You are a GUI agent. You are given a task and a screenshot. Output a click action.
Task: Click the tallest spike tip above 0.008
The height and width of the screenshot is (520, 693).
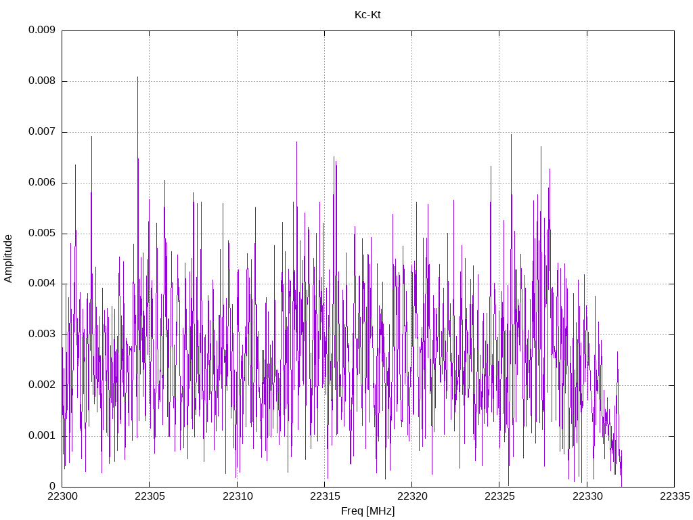click(x=137, y=77)
